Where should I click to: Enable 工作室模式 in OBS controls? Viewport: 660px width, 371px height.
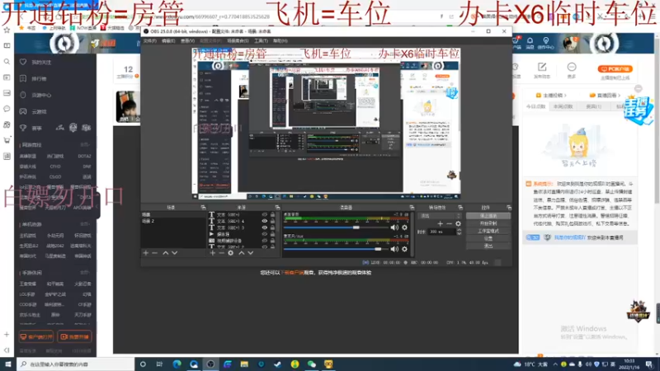[488, 231]
